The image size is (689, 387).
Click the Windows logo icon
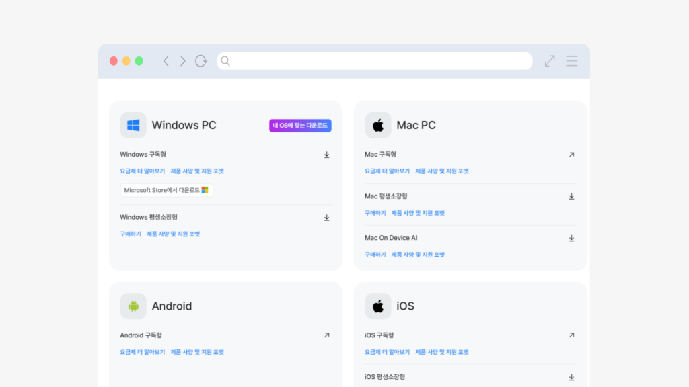(x=133, y=125)
